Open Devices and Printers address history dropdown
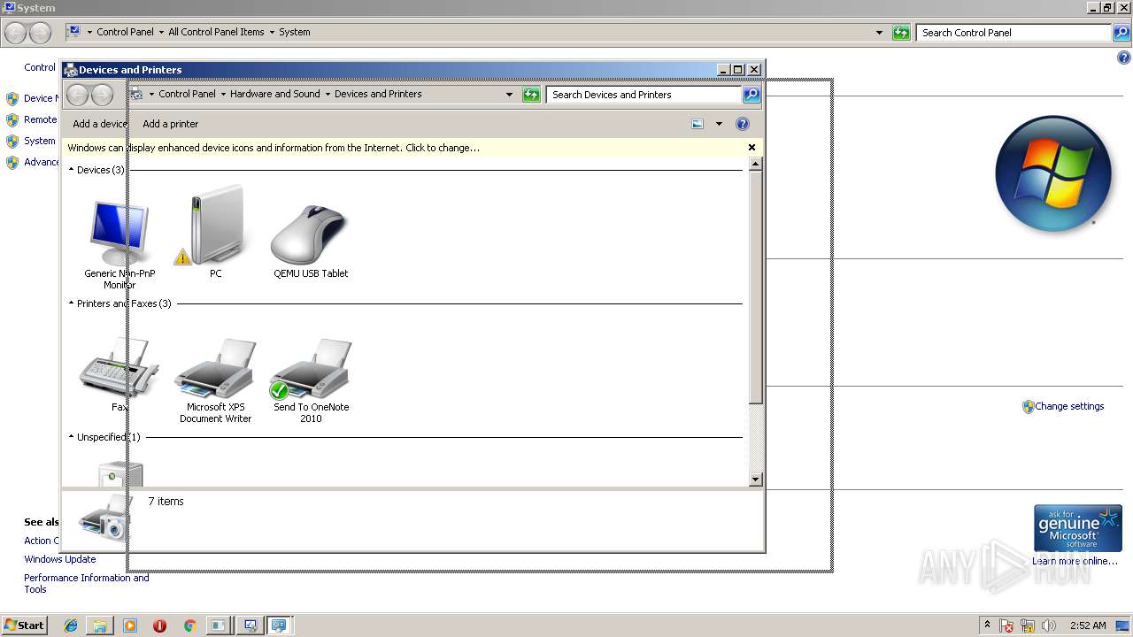This screenshot has width=1133, height=637. point(509,95)
